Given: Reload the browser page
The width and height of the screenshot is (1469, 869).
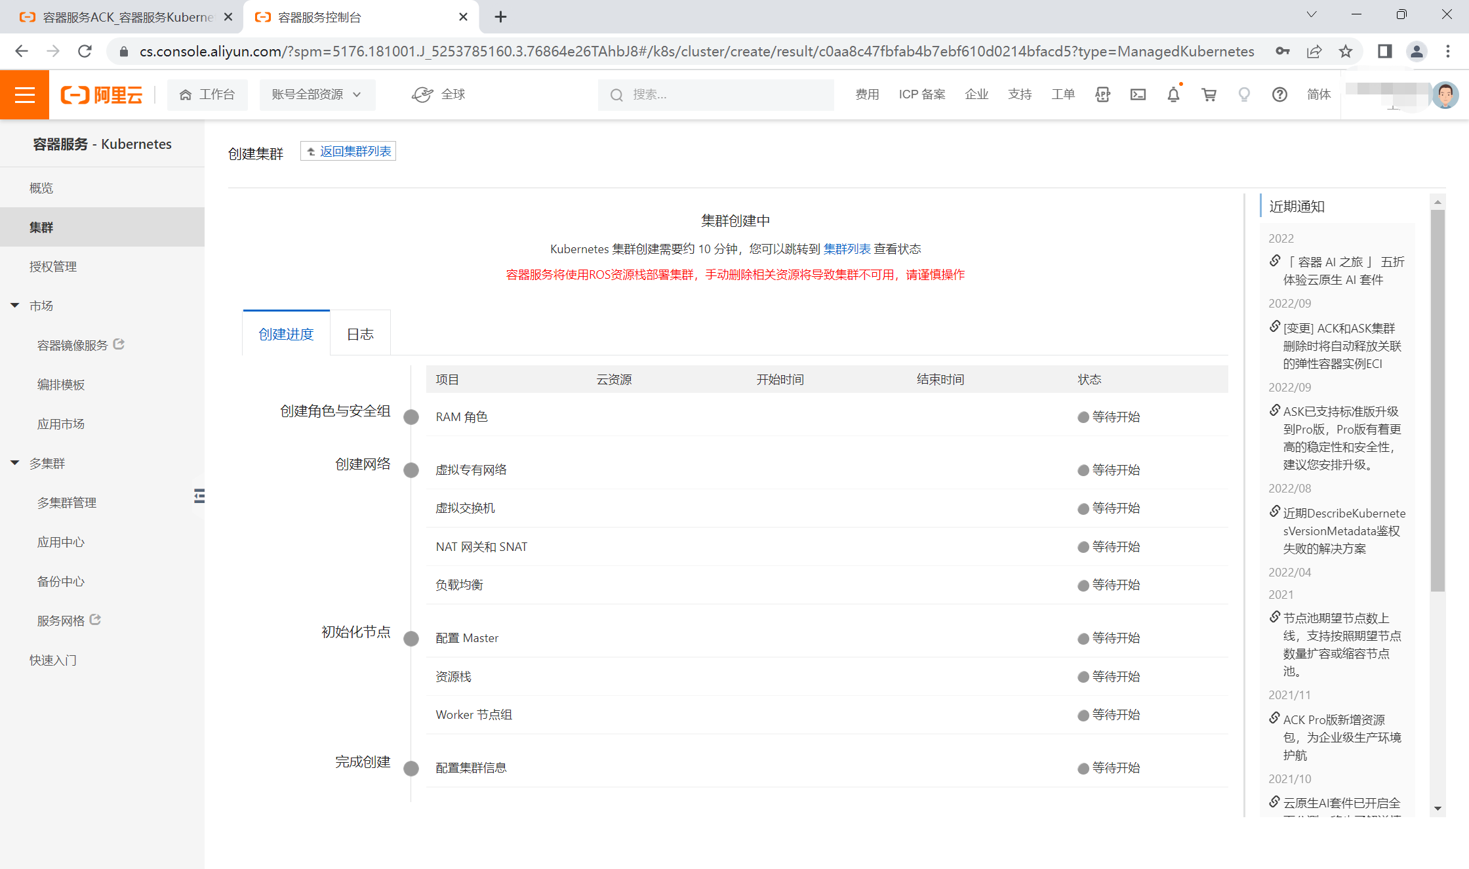Looking at the screenshot, I should click(x=85, y=51).
